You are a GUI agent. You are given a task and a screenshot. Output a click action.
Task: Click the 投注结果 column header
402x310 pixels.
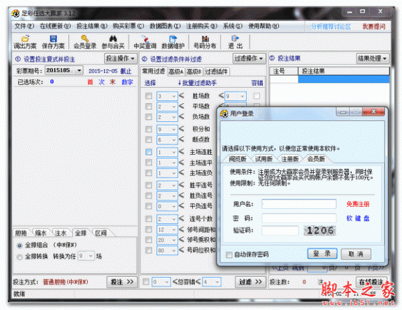[344, 71]
